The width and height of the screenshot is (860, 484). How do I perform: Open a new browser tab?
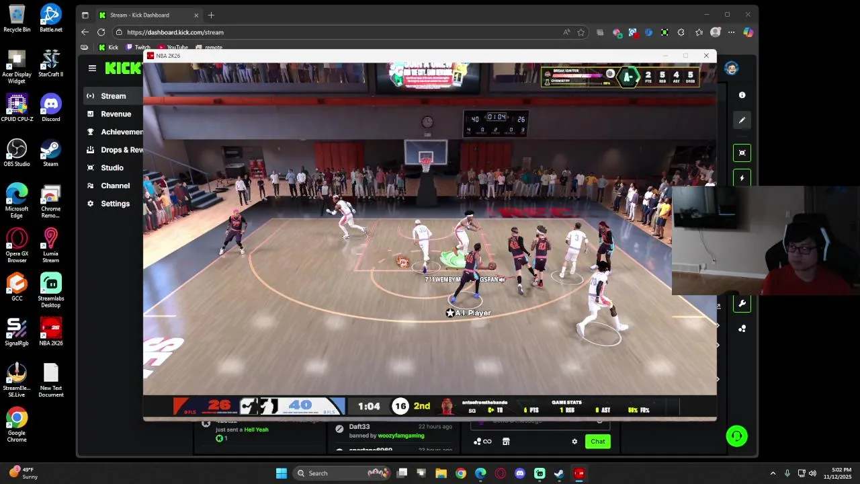click(x=211, y=15)
